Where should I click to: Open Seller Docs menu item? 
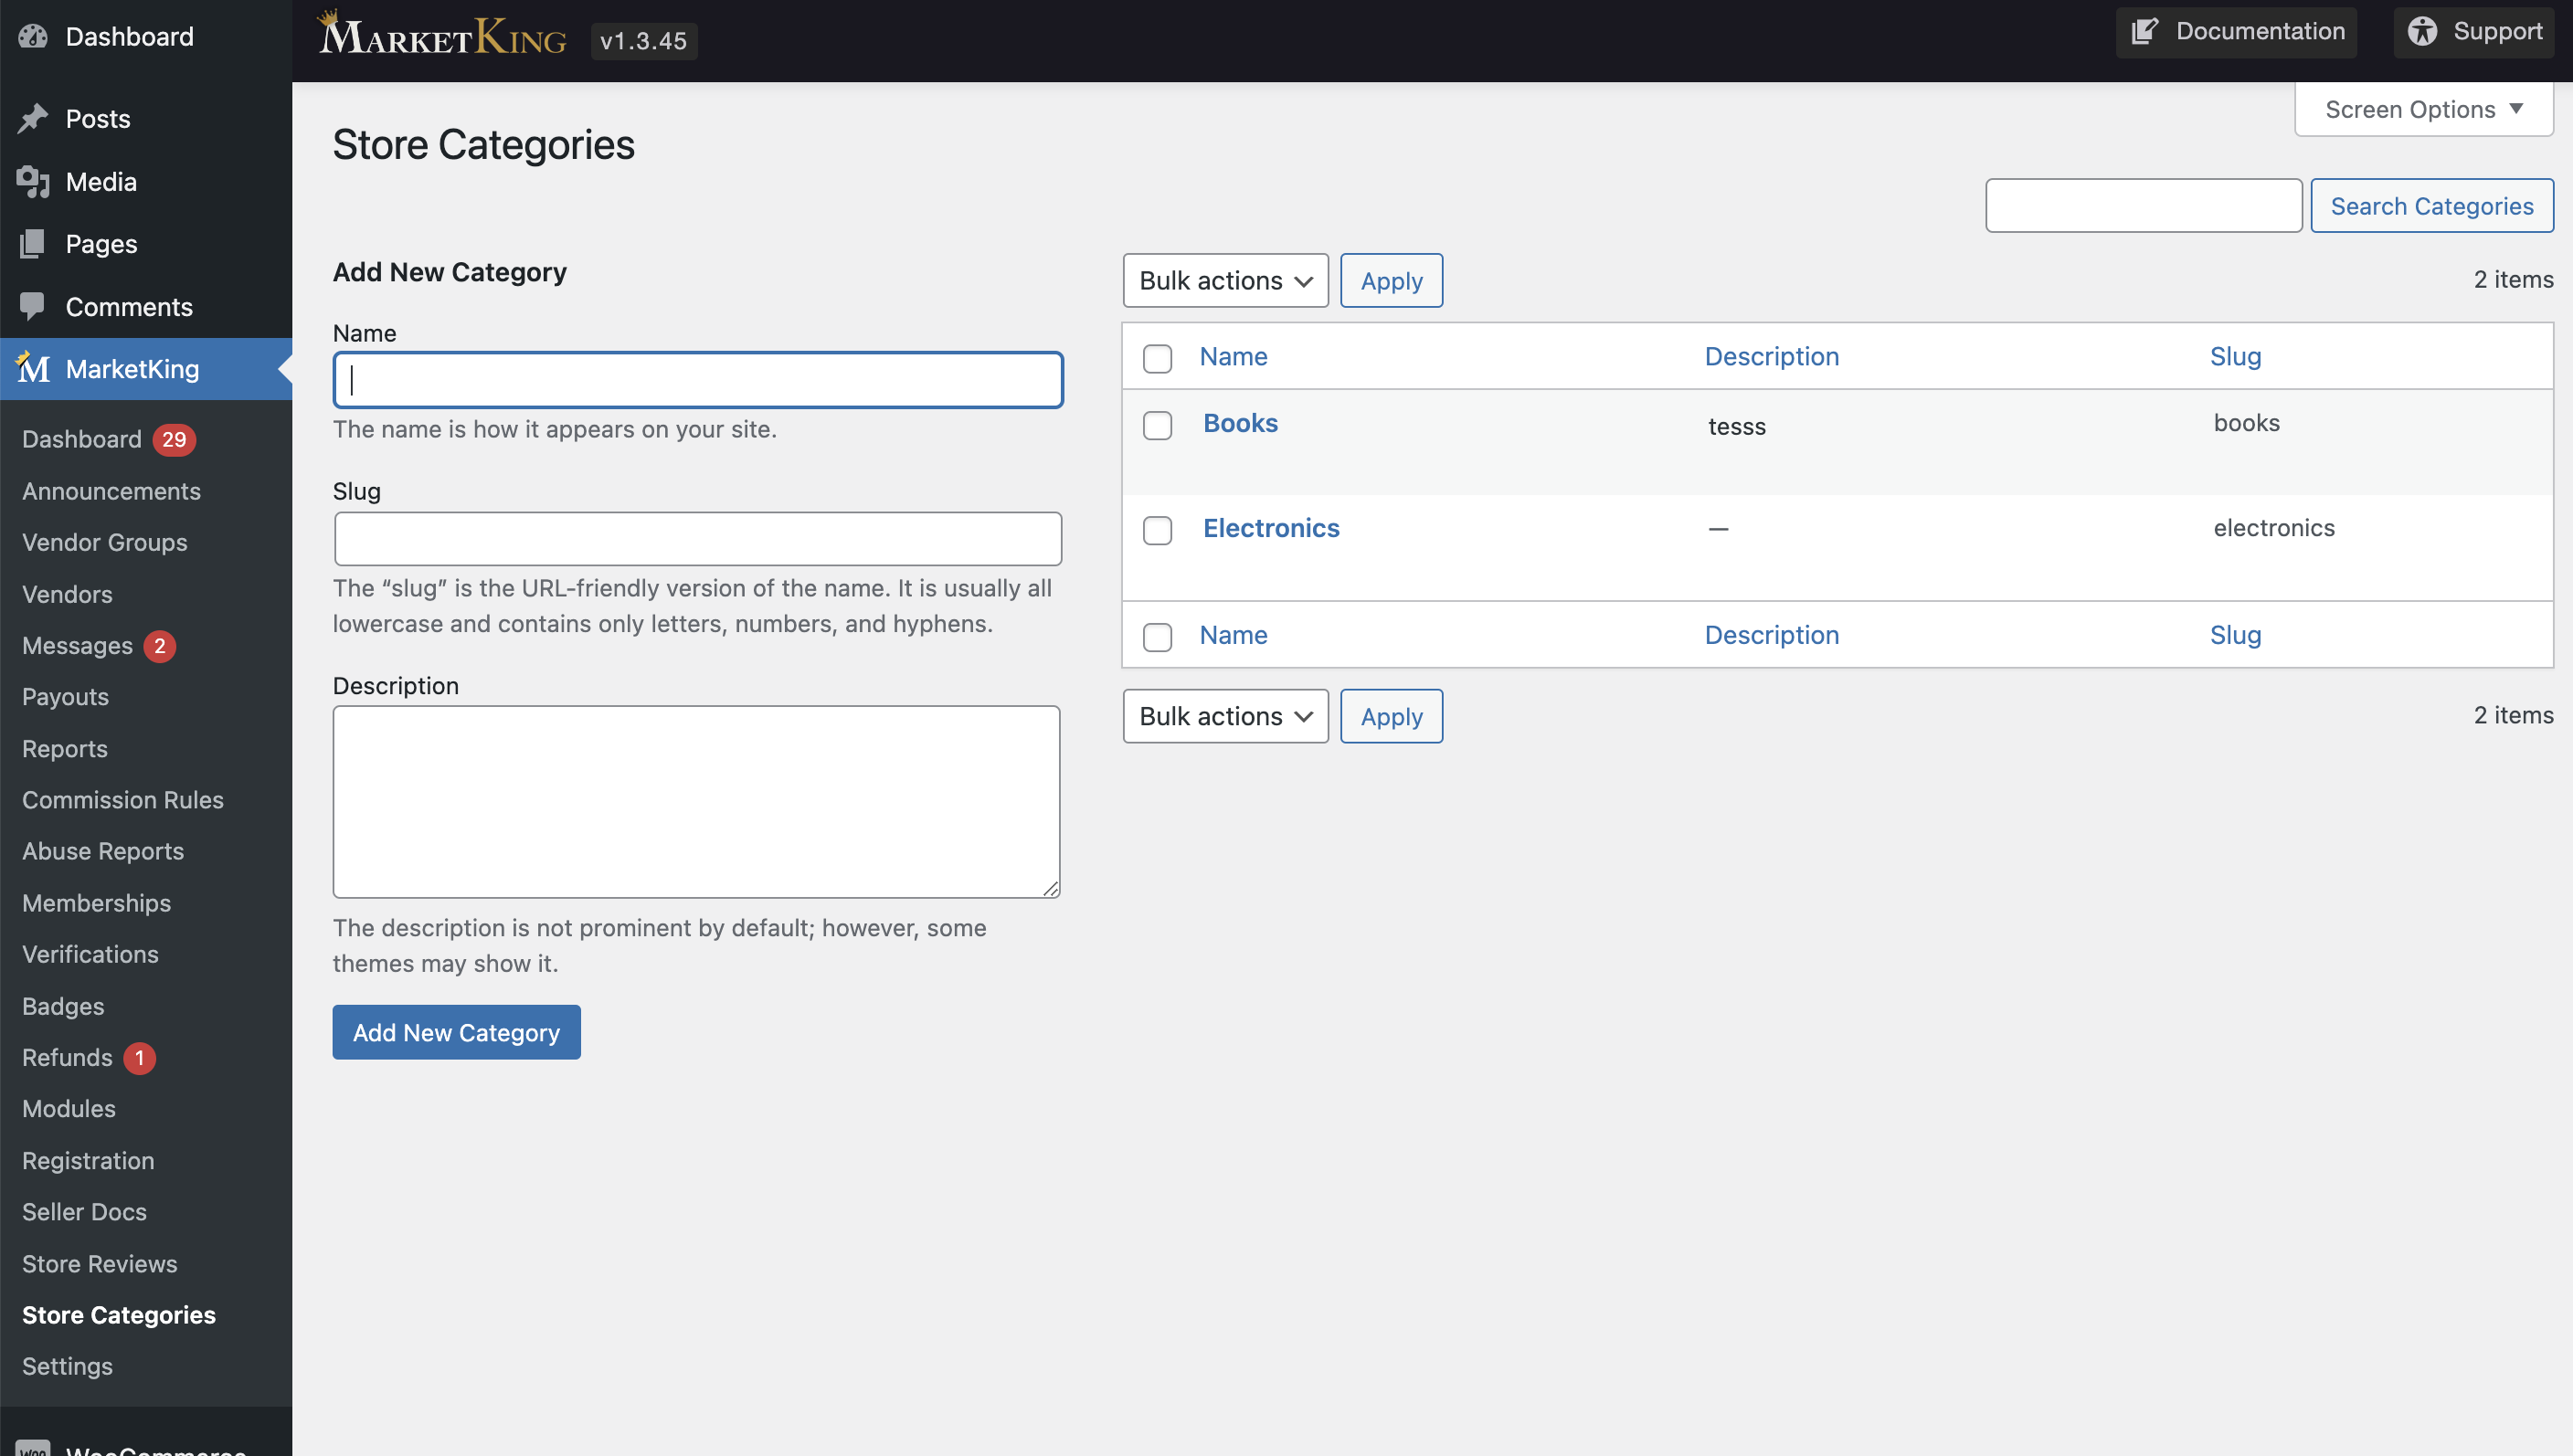84,1212
